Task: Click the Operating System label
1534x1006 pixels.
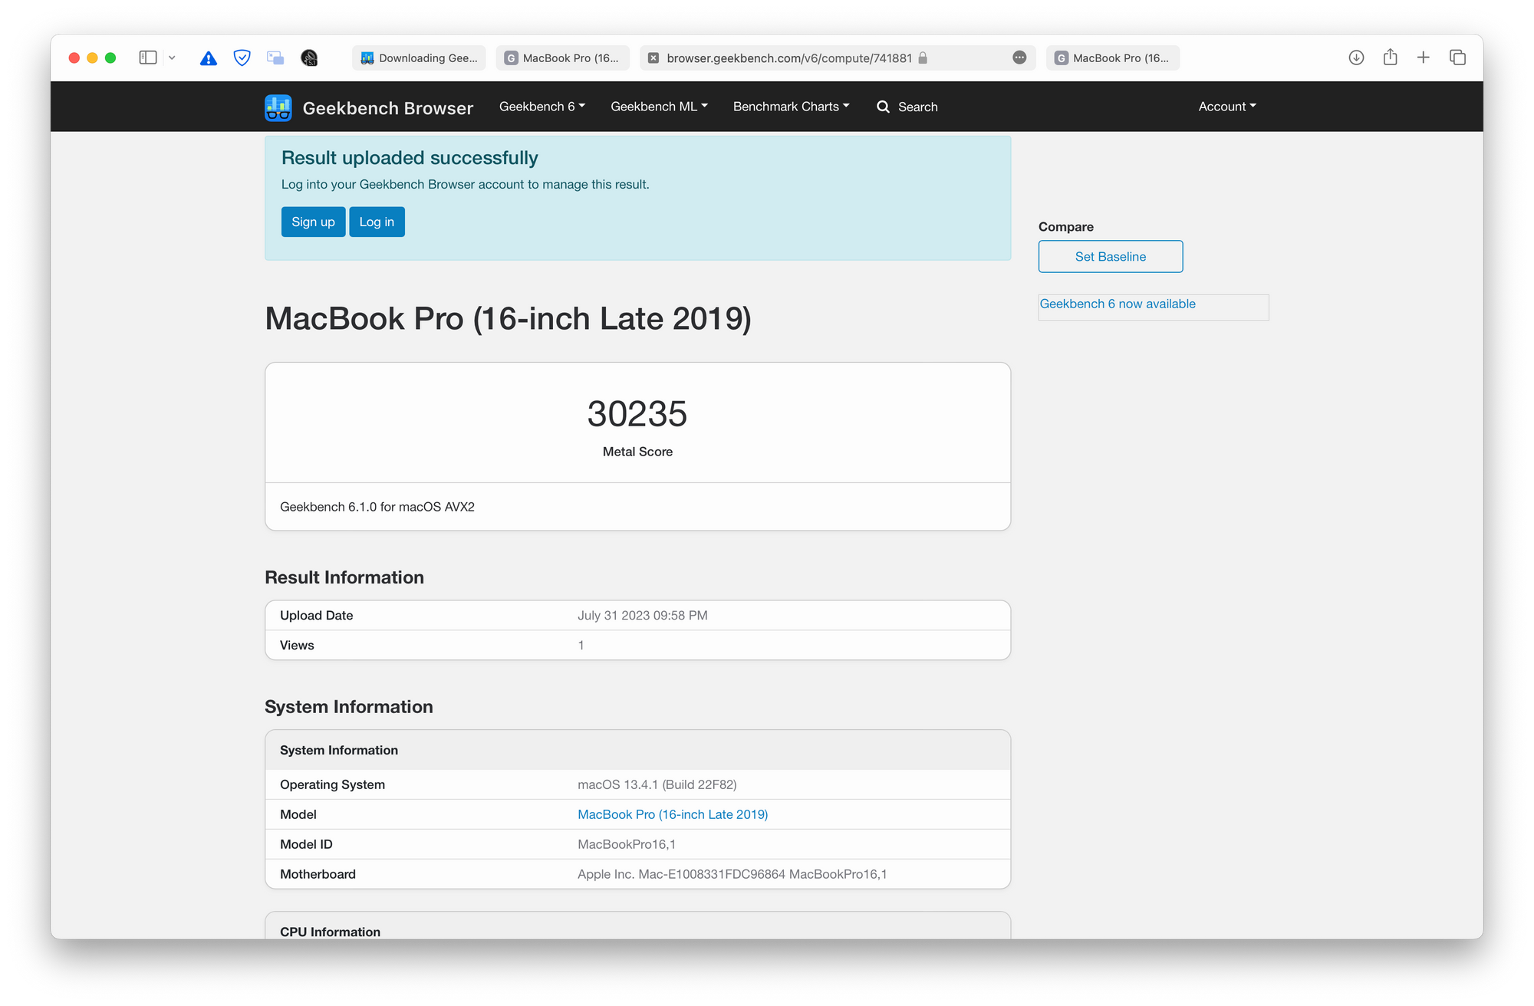Action: tap(332, 784)
